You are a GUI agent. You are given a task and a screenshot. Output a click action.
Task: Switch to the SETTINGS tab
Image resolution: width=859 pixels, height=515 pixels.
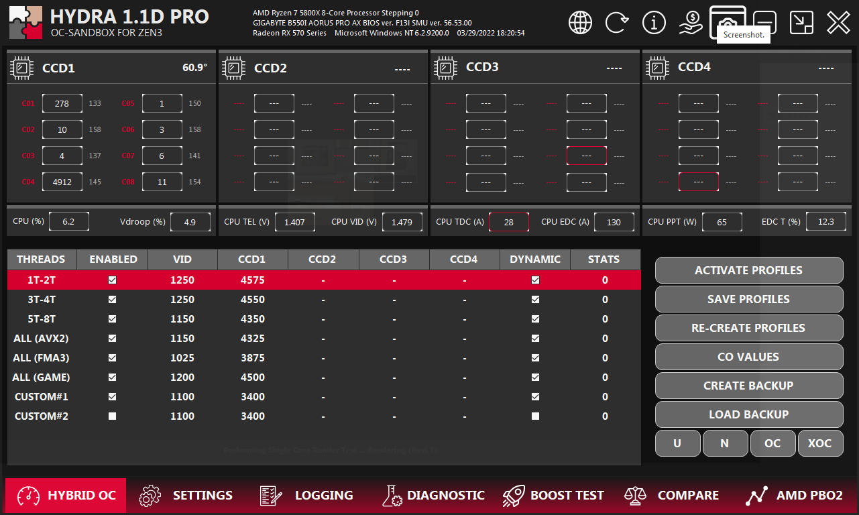pyautogui.click(x=186, y=496)
